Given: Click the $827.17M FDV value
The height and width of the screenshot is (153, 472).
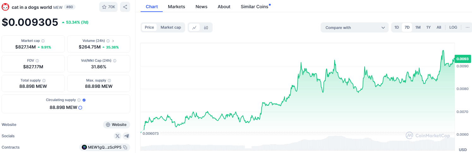Looking at the screenshot, I should (33, 67).
